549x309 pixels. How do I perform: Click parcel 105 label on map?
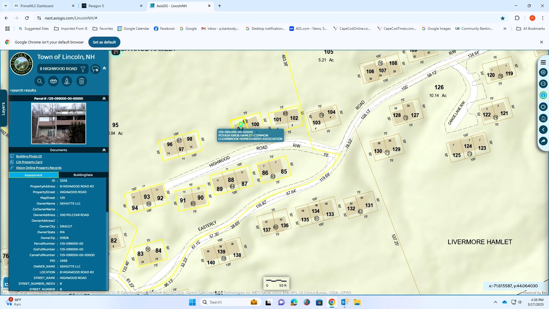coord(329,52)
